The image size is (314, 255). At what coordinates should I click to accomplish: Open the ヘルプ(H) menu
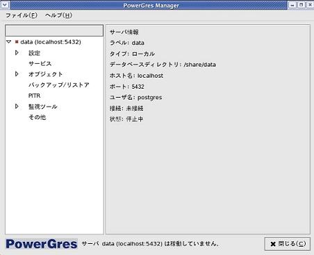58,15
